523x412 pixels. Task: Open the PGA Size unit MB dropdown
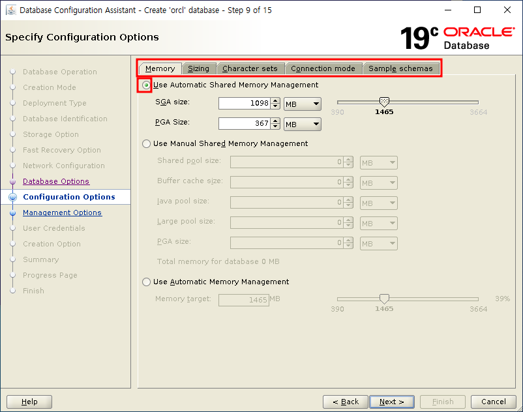pos(303,125)
